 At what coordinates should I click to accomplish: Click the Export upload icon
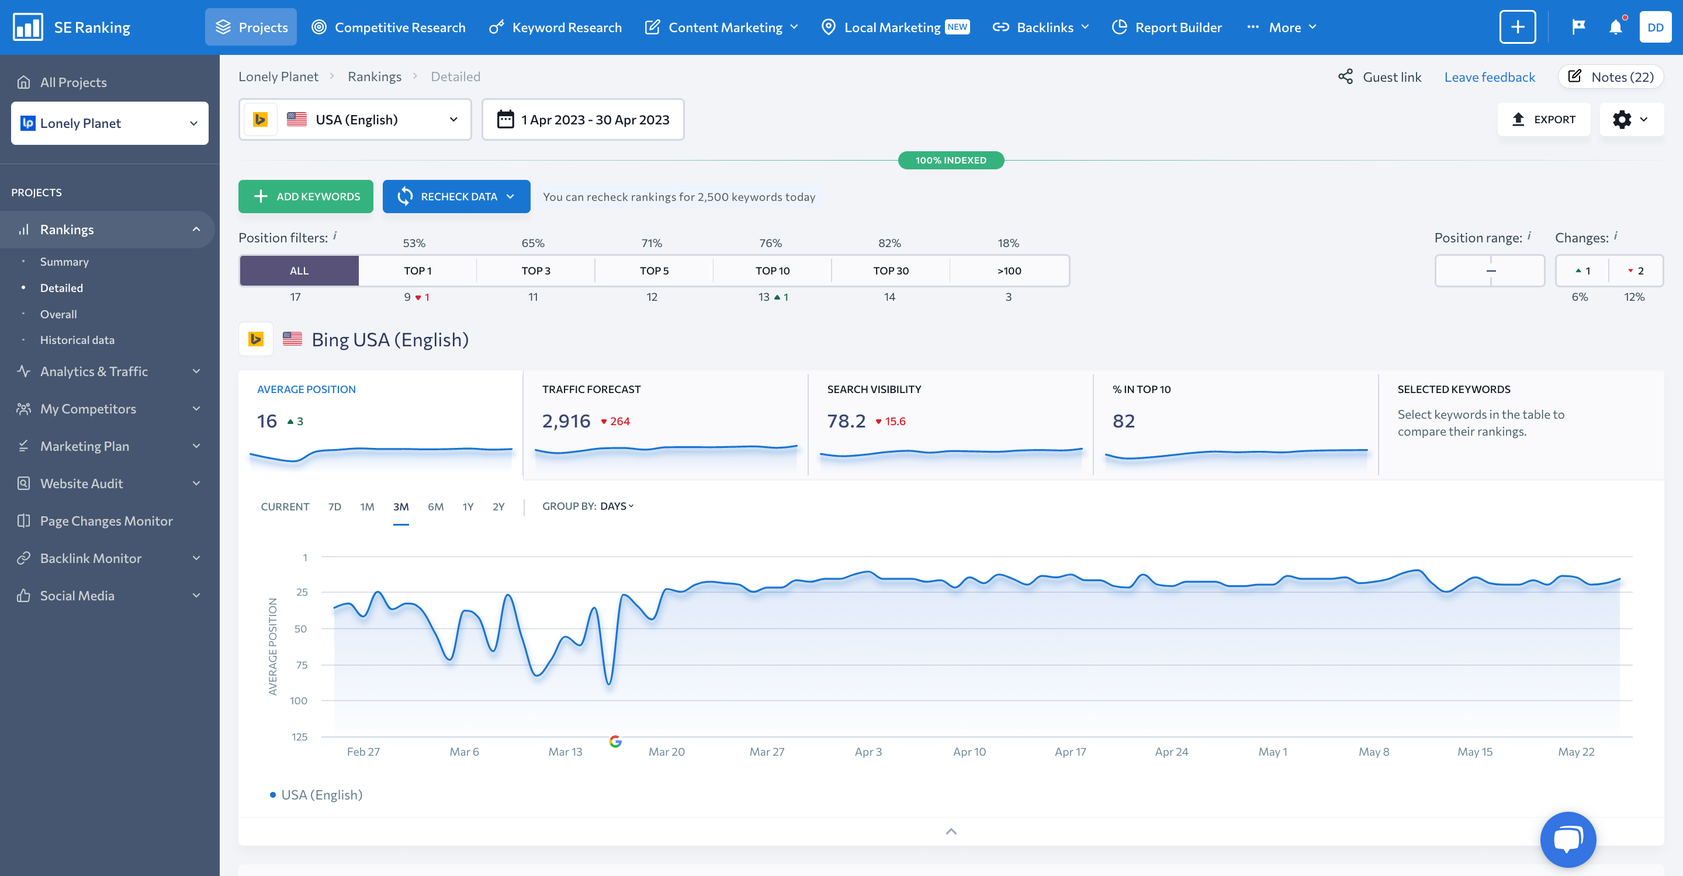[x=1518, y=119]
